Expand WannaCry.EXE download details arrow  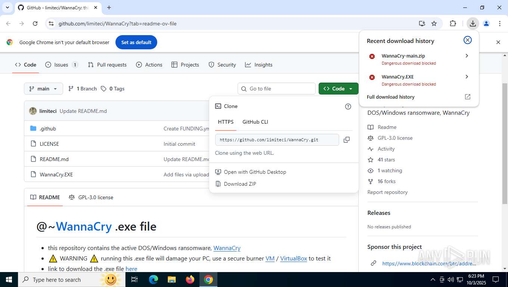pyautogui.click(x=467, y=77)
